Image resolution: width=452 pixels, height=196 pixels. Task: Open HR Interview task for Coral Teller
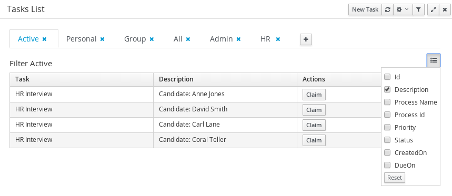coord(34,140)
